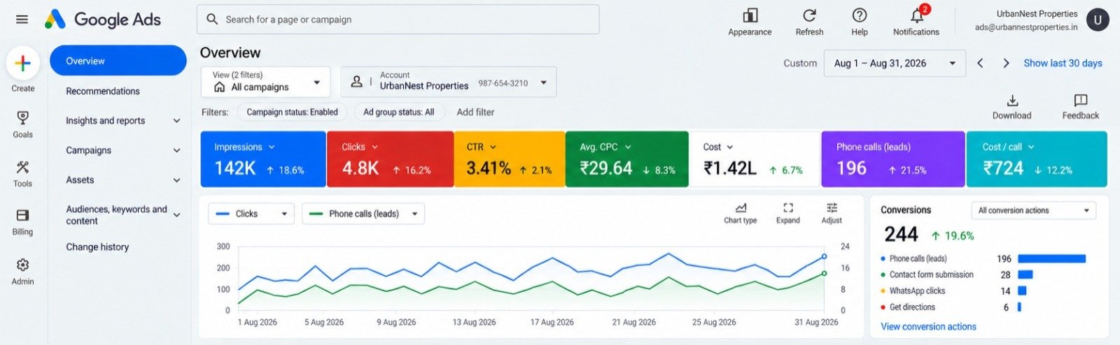Change metric on the Clicks scorecard

point(374,147)
